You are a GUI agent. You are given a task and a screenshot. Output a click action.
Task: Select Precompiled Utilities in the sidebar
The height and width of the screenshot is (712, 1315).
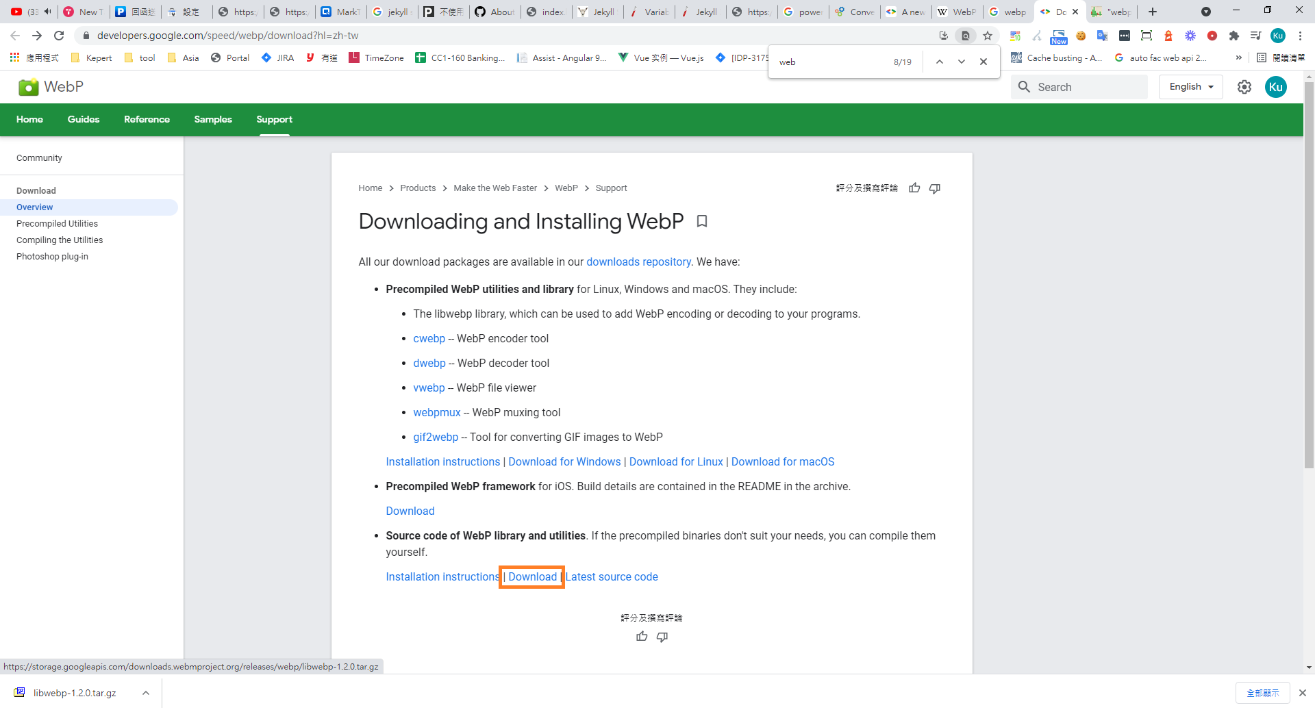pyautogui.click(x=57, y=224)
